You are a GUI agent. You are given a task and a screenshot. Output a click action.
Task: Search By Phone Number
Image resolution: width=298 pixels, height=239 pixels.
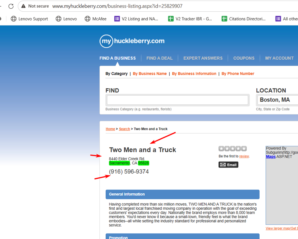pyautogui.click(x=238, y=74)
